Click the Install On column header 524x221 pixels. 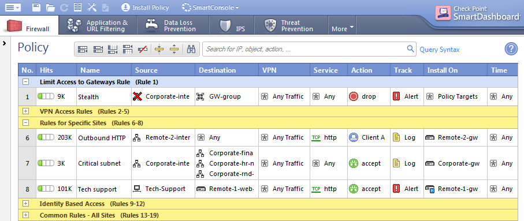[x=455, y=70]
